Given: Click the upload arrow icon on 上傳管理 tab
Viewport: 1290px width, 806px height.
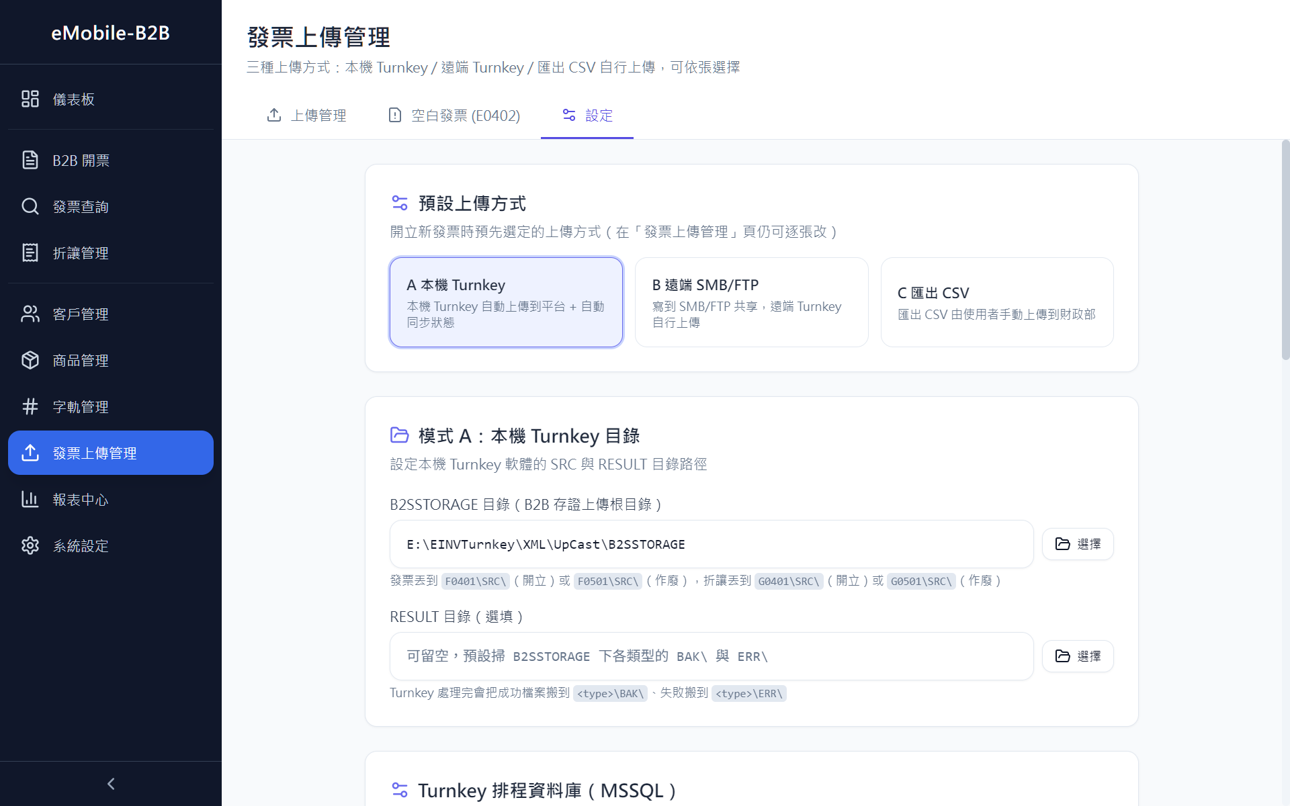Looking at the screenshot, I should pos(274,115).
